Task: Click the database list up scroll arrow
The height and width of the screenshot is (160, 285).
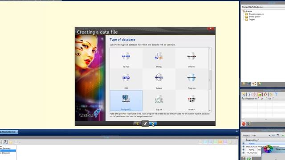Action: pos(210,49)
